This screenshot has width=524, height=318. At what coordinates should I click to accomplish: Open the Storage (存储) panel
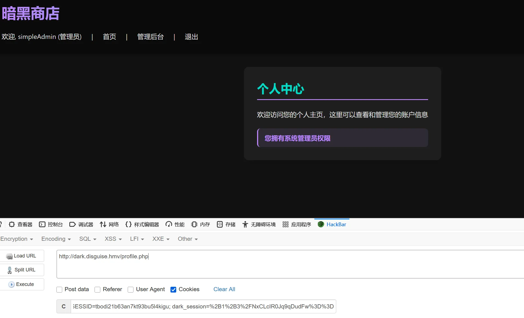tap(226, 225)
